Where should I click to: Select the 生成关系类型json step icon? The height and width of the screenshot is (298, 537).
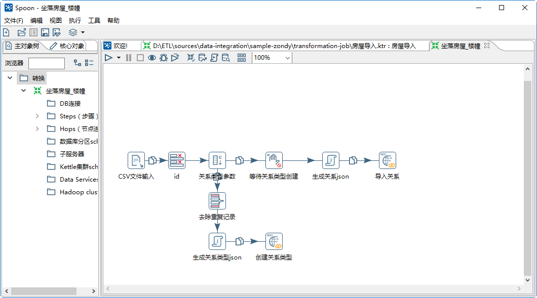click(217, 241)
